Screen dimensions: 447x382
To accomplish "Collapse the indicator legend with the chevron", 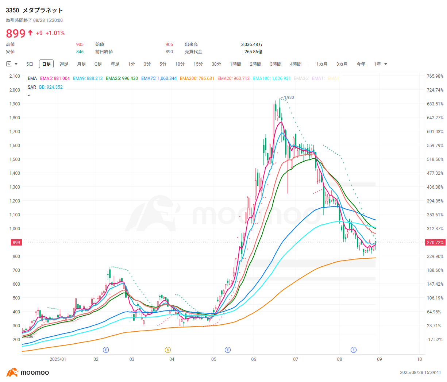I will (29, 95).
